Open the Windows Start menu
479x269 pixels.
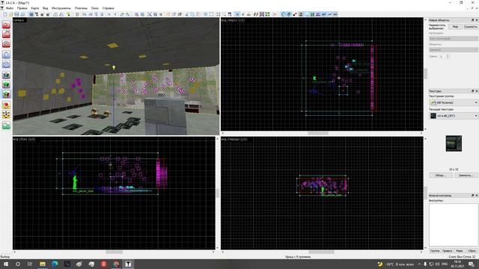point(6,264)
